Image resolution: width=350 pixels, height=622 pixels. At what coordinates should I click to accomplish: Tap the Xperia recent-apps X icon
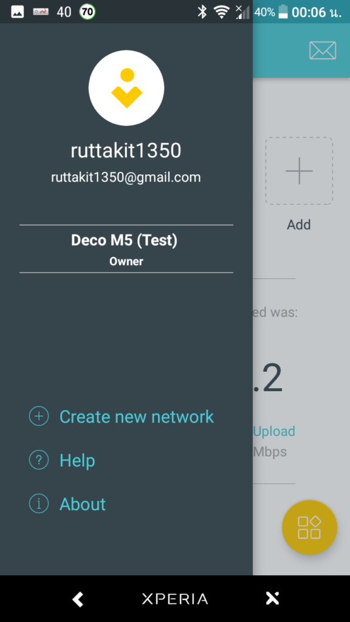coord(273,598)
